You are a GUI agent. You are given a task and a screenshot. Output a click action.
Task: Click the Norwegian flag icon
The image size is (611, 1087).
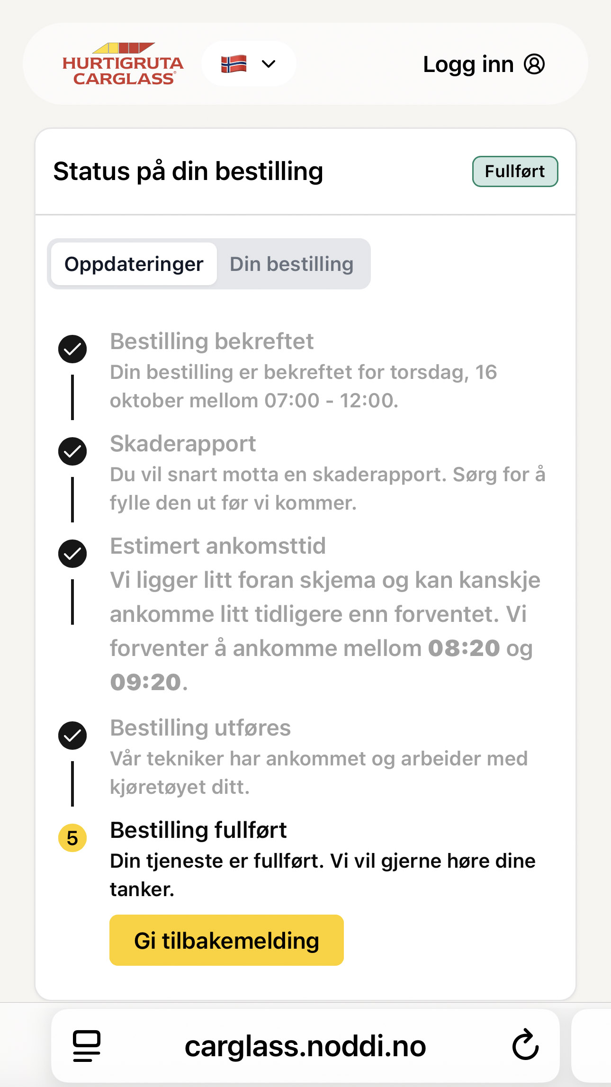click(x=234, y=64)
